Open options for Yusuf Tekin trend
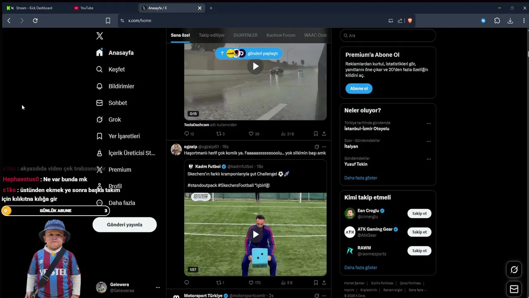The width and height of the screenshot is (529, 298). point(429,159)
